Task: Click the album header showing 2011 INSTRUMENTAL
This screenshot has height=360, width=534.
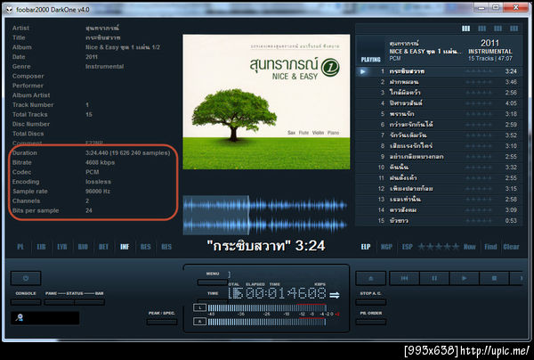Action: (439, 51)
